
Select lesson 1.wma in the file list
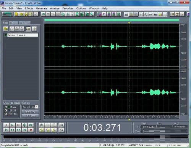(21, 35)
